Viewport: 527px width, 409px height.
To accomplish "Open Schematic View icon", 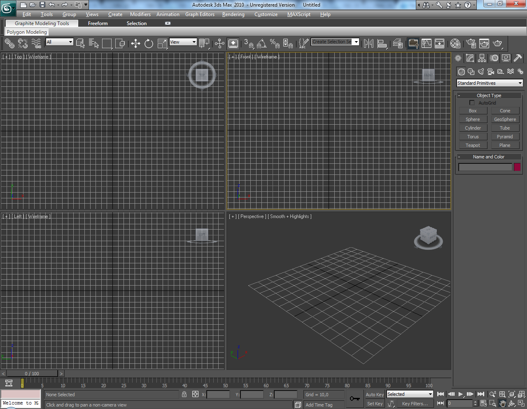I will click(x=440, y=43).
